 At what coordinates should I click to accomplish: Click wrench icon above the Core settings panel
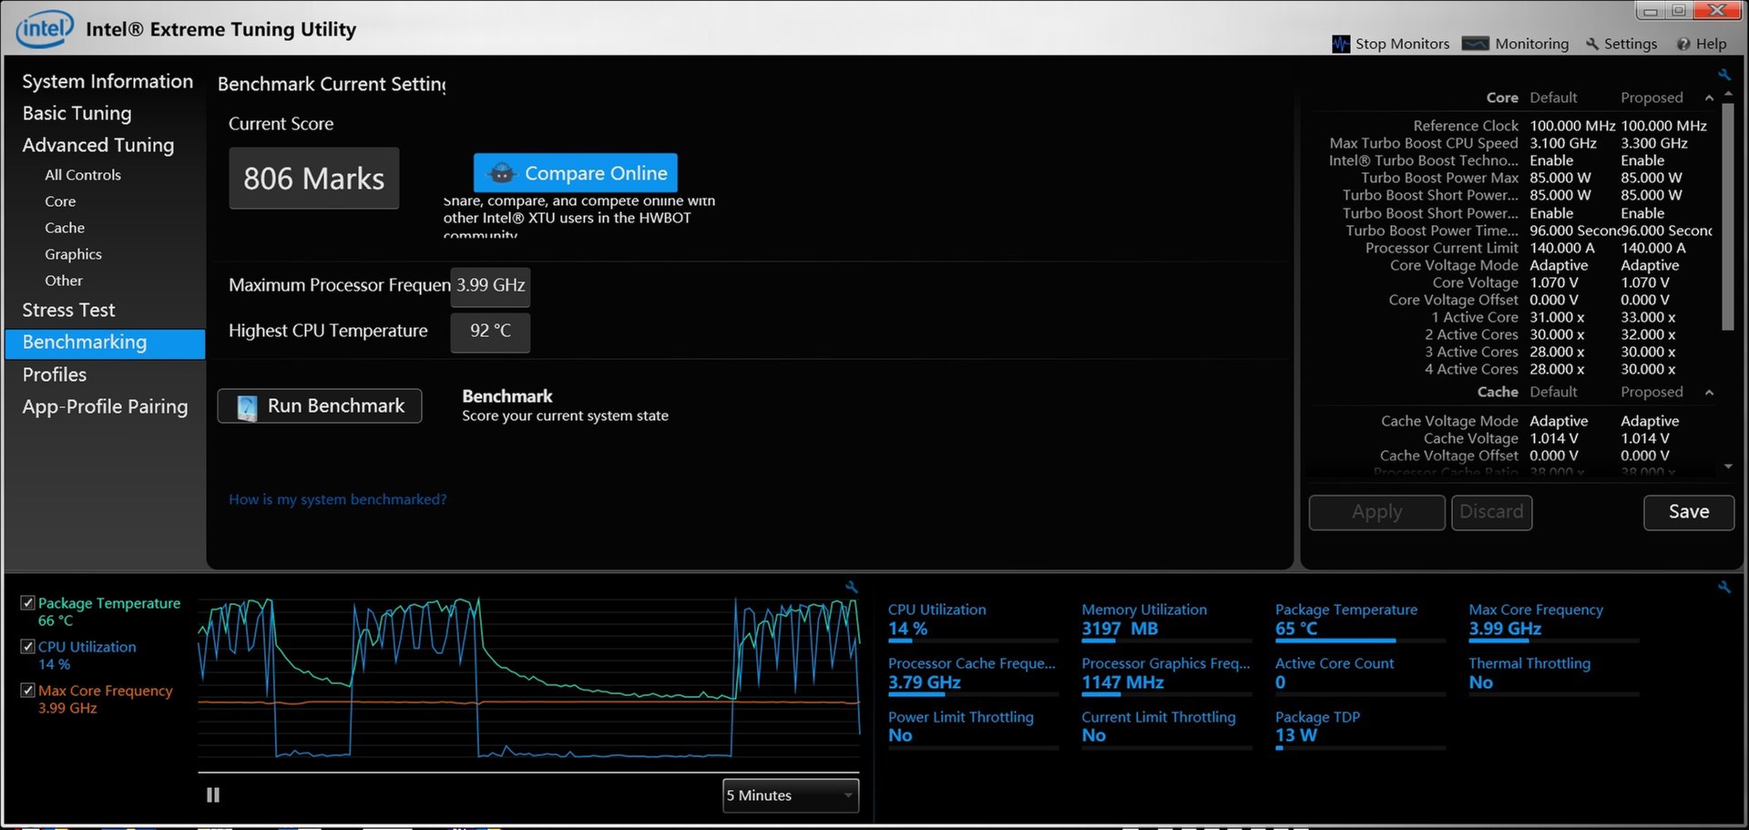(x=1723, y=75)
